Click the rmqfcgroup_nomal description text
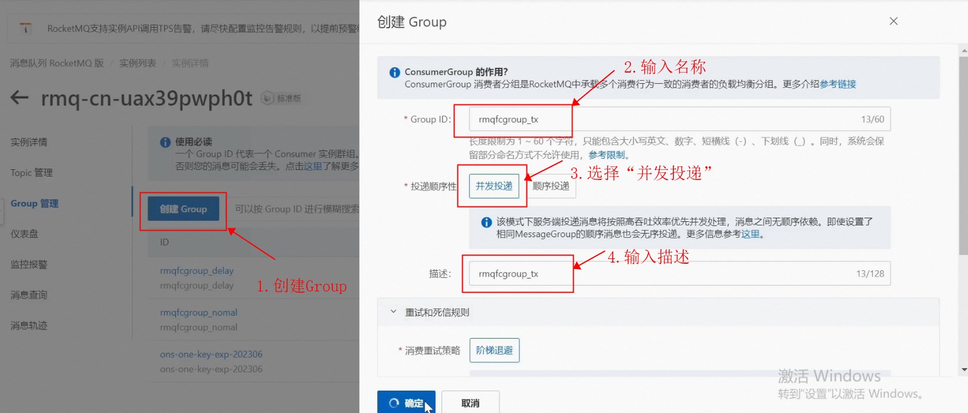Image resolution: width=968 pixels, height=413 pixels. pyautogui.click(x=198, y=327)
